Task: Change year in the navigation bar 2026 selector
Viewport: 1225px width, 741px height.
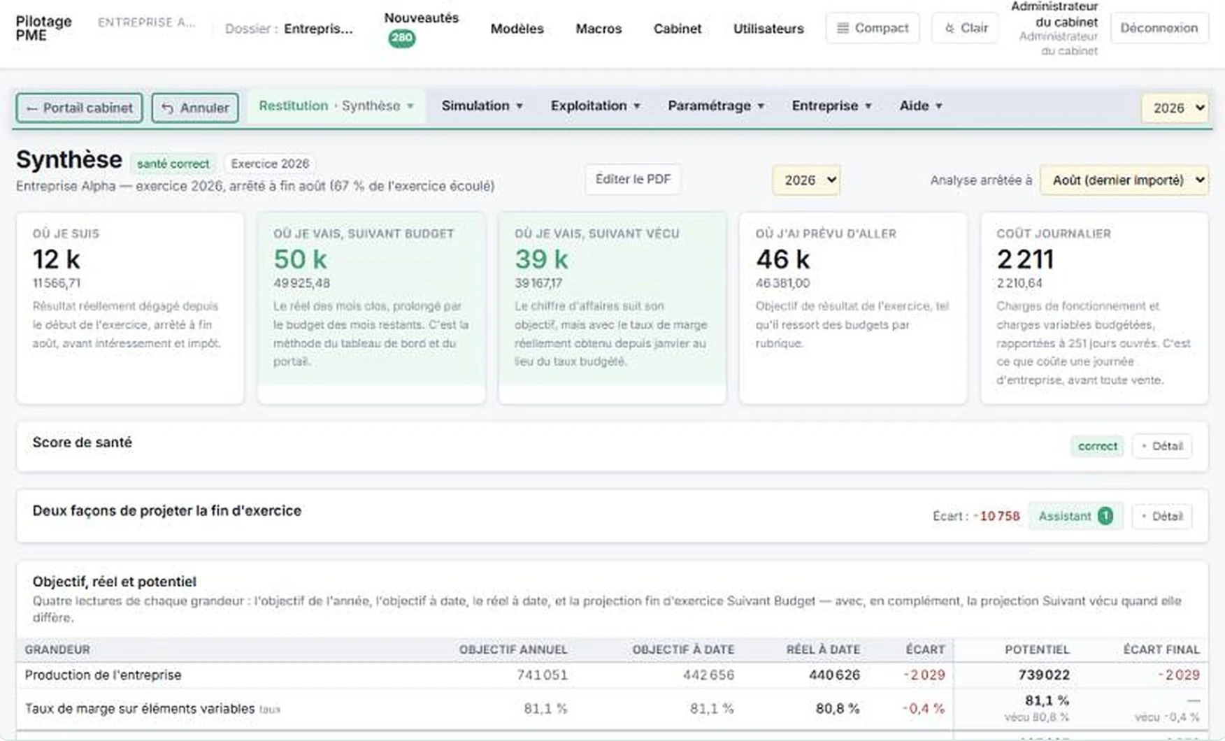Action: pyautogui.click(x=1176, y=108)
